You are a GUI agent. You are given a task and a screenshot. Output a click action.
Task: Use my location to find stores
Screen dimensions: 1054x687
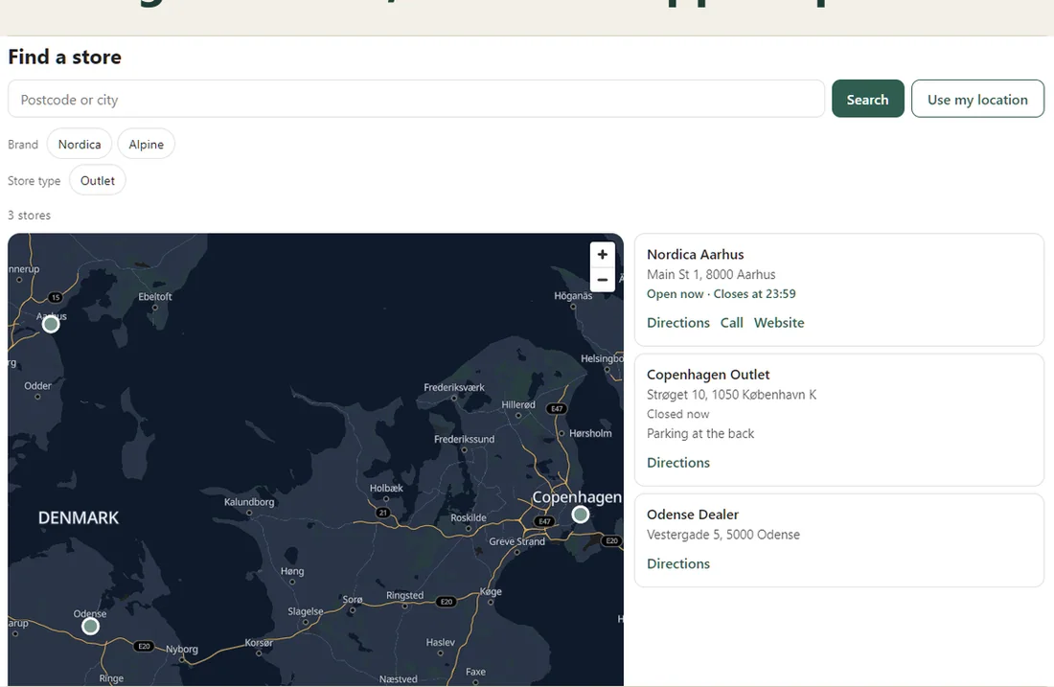pyautogui.click(x=977, y=99)
